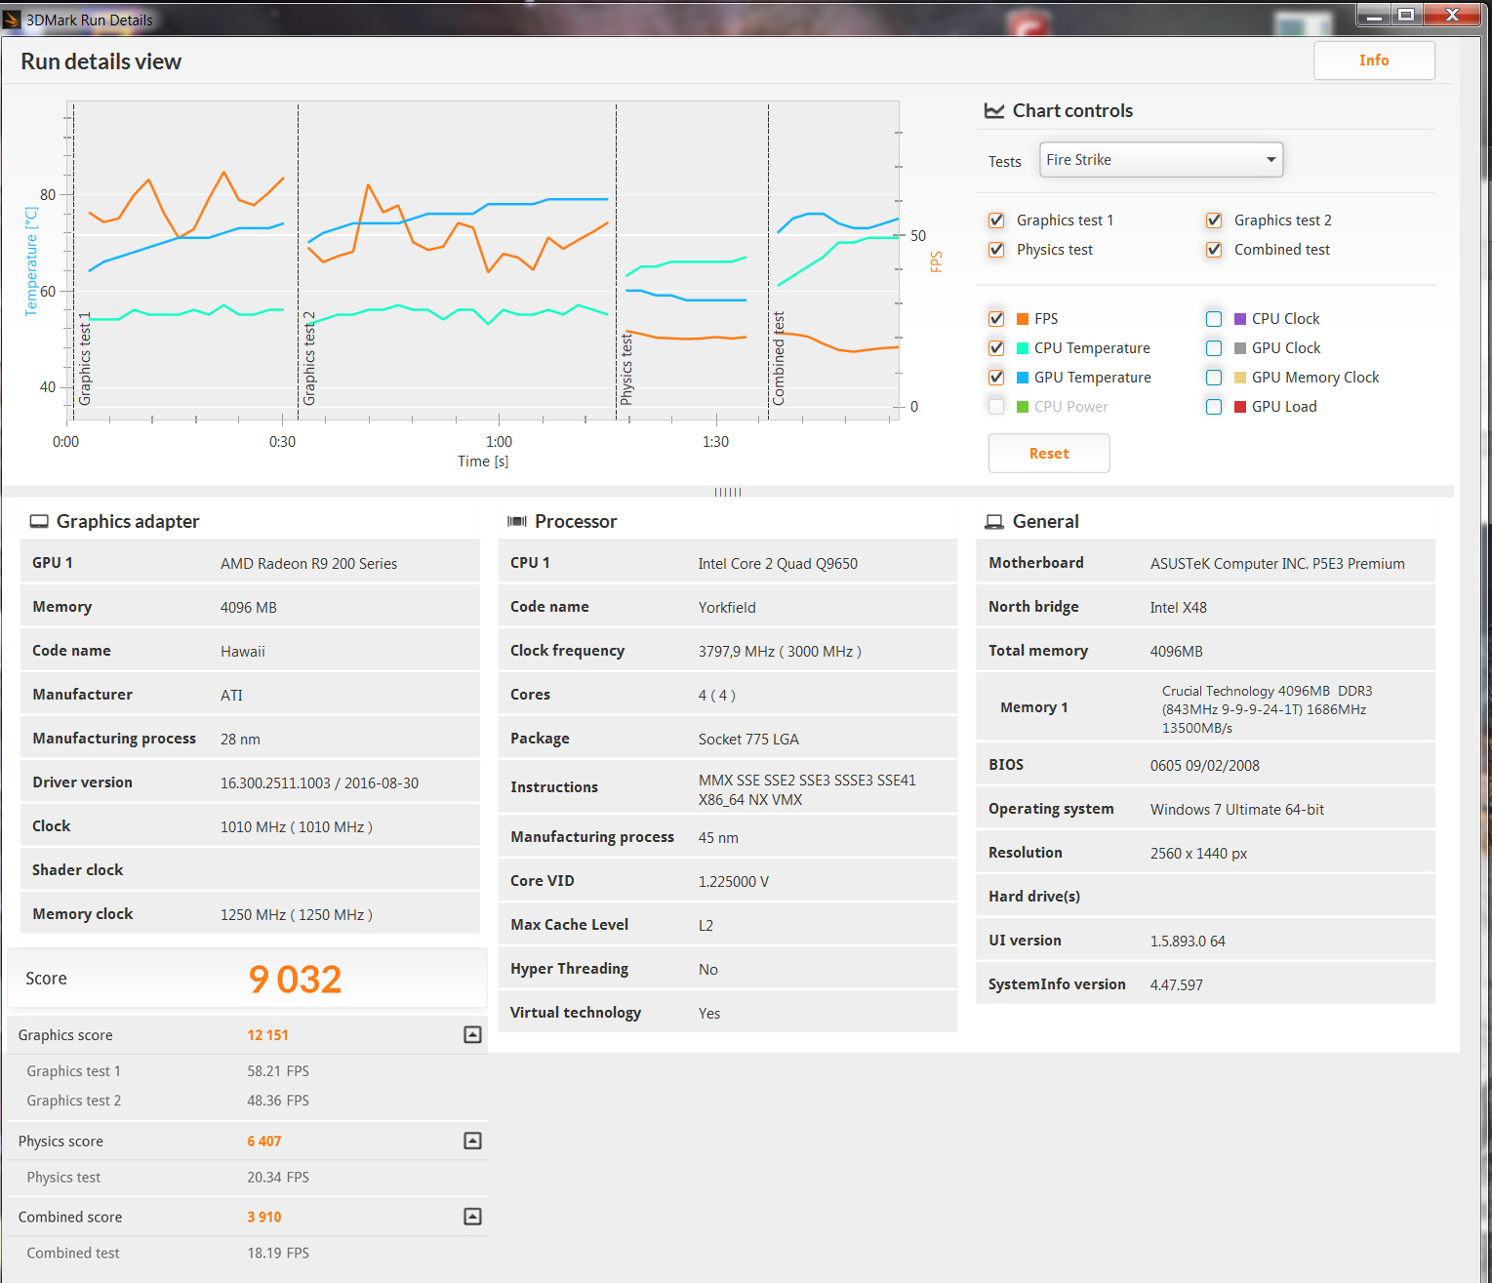Click the teal CPU Temperature legend swatch
Image resolution: width=1492 pixels, height=1283 pixels.
point(1023,348)
